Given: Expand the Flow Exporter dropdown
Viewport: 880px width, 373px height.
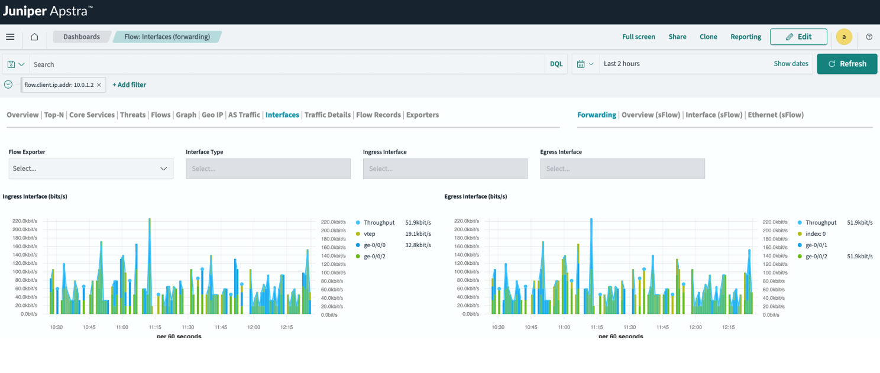Looking at the screenshot, I should click(x=91, y=168).
